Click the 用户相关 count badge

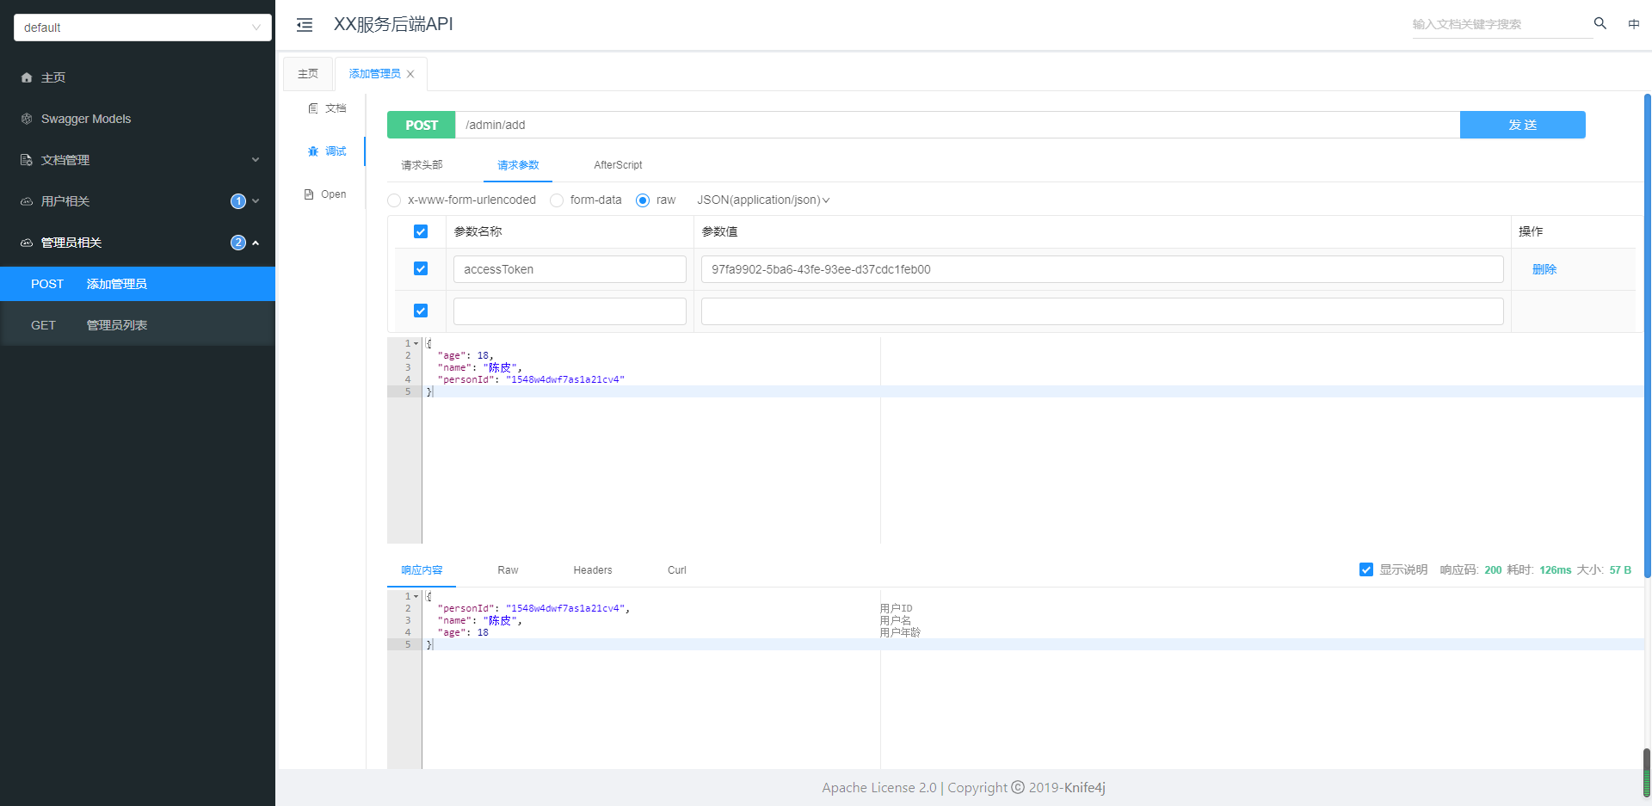238,201
